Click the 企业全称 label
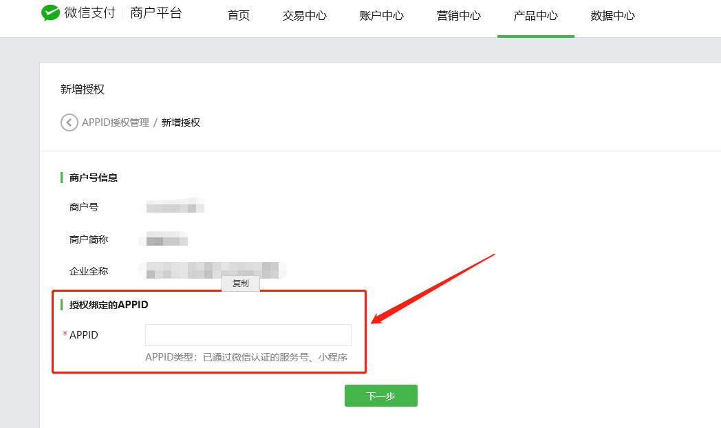Image resolution: width=721 pixels, height=428 pixels. coord(89,271)
